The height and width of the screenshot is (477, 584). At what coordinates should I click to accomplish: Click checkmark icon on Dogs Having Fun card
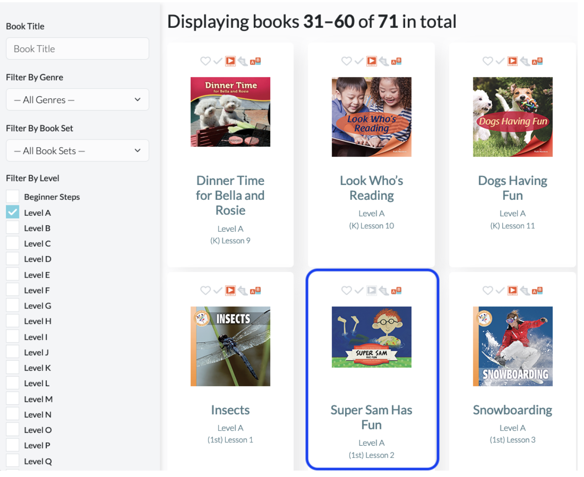click(x=500, y=61)
